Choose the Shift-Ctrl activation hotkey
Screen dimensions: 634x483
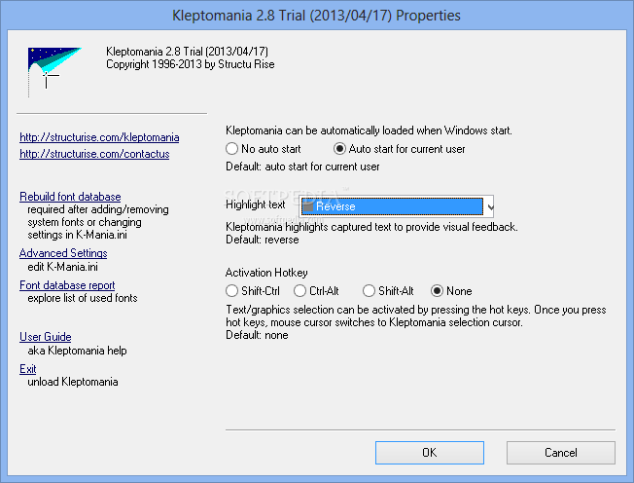(253, 291)
